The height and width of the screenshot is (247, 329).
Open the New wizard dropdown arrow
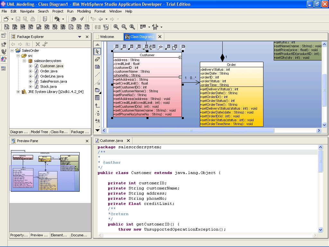coord(12,19)
